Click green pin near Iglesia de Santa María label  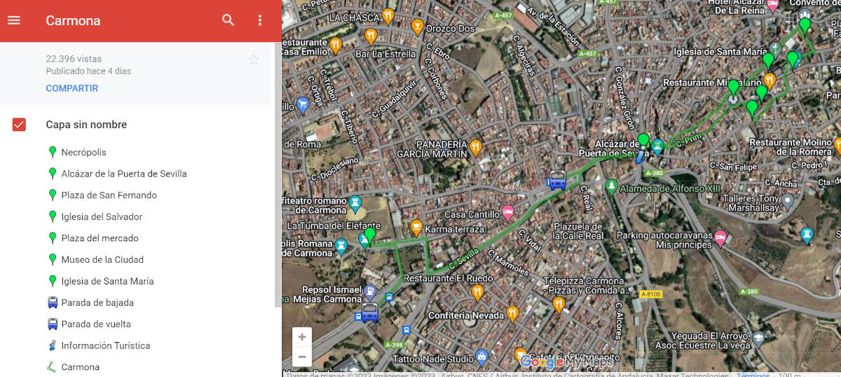tap(768, 60)
